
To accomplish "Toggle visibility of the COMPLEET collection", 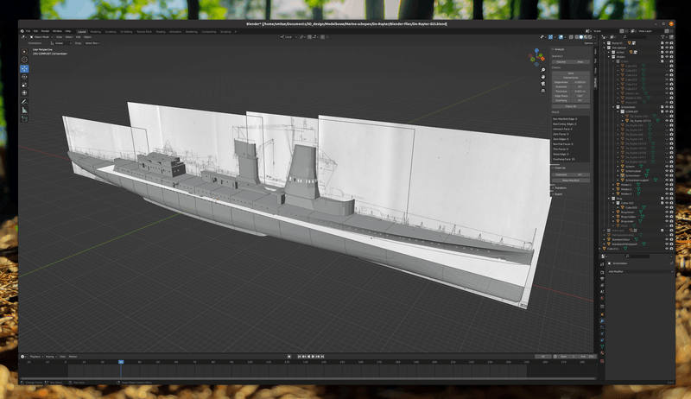I will pyautogui.click(x=669, y=111).
